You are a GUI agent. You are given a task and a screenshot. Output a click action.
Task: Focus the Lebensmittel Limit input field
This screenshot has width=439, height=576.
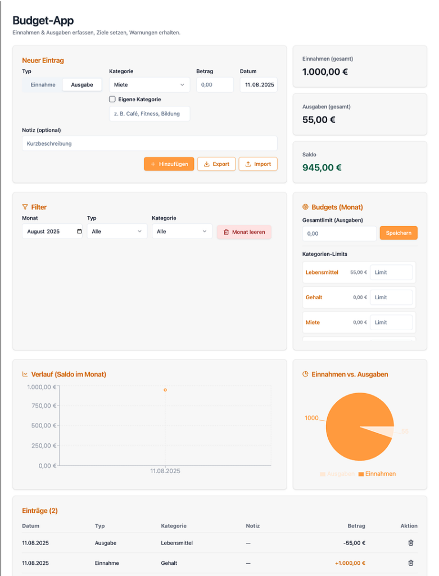click(391, 272)
